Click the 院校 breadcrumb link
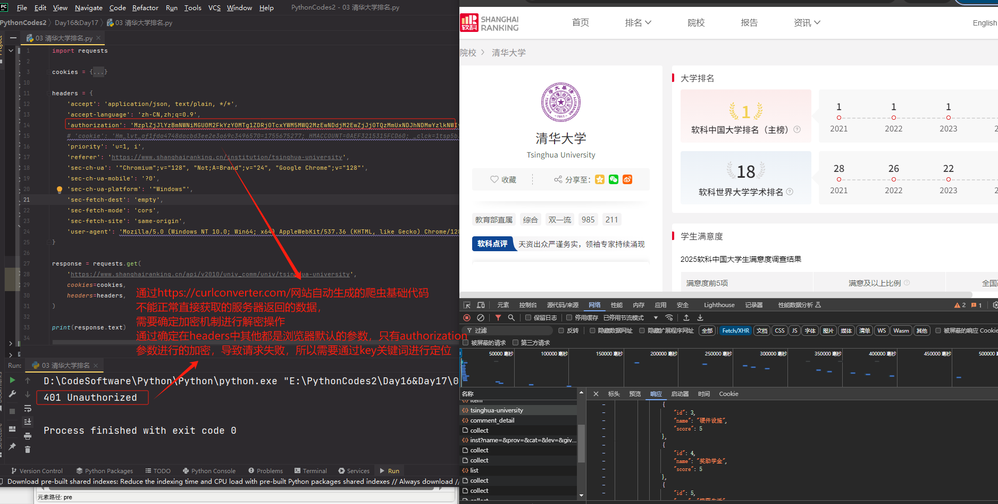The width and height of the screenshot is (998, 504). (x=468, y=53)
